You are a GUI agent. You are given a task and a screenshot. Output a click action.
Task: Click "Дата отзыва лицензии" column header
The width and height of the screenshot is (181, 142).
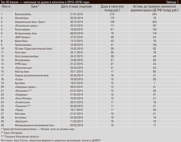pos(76,7)
